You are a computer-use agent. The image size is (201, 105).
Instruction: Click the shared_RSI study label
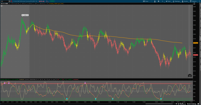10,79
